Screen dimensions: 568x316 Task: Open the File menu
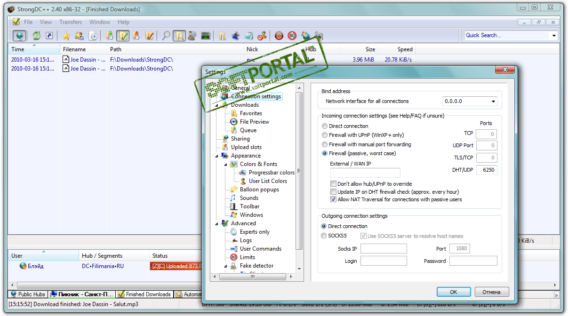[x=28, y=22]
